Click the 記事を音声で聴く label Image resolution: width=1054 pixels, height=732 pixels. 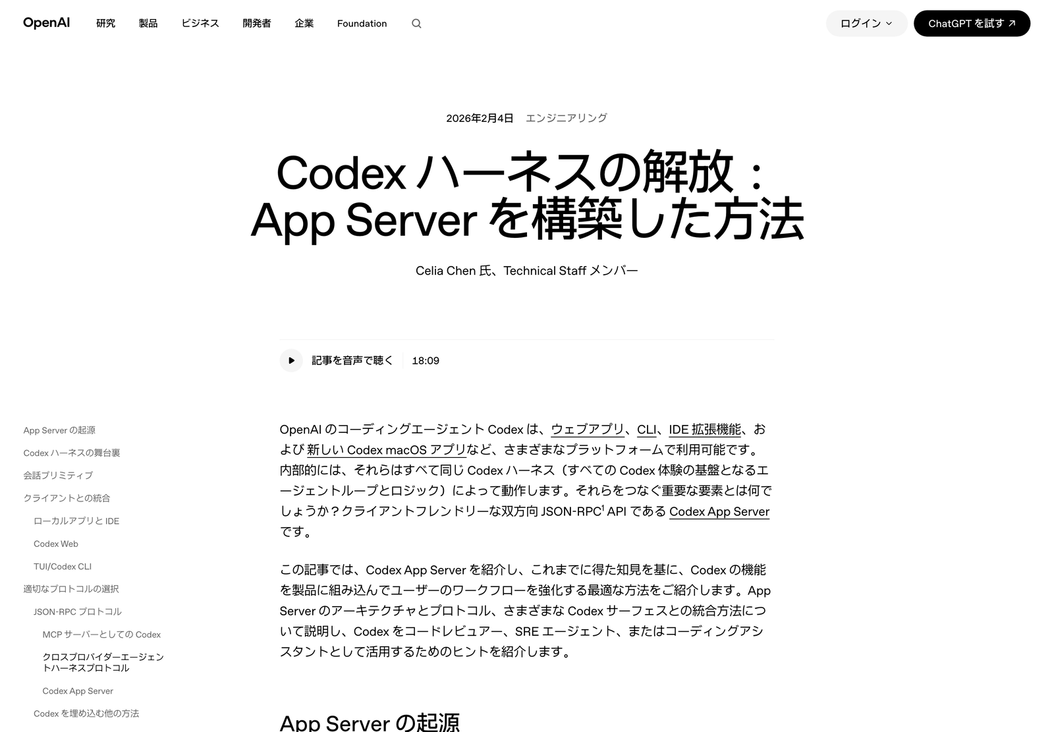pos(352,360)
